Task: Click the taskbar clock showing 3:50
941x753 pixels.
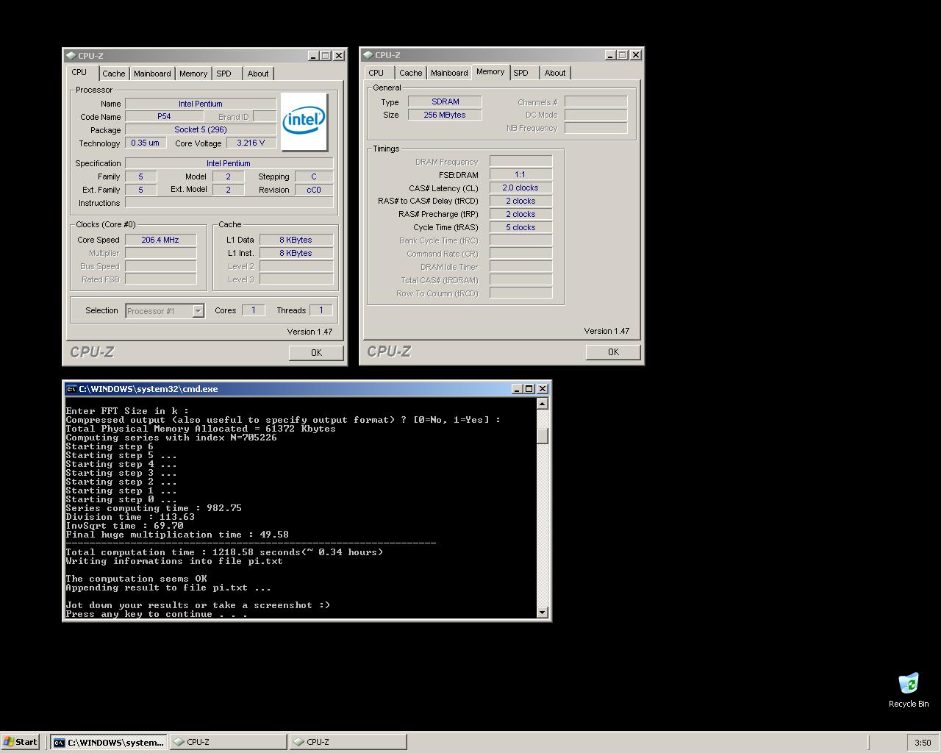Action: [x=923, y=743]
